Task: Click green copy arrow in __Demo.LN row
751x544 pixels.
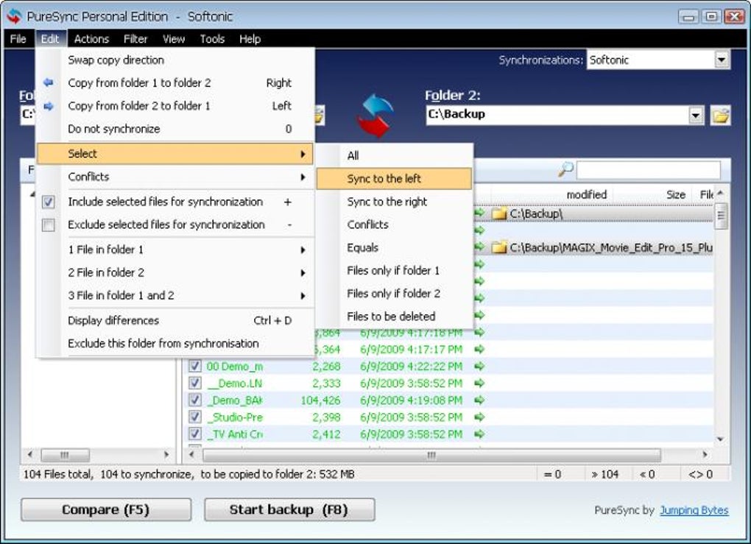Action: point(479,383)
